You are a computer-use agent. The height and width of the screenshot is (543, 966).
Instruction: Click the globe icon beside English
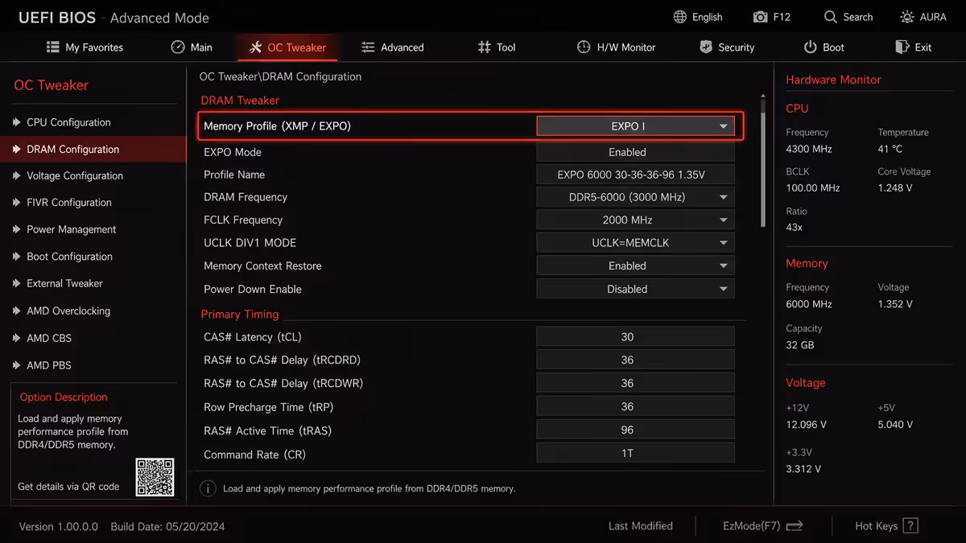(680, 17)
